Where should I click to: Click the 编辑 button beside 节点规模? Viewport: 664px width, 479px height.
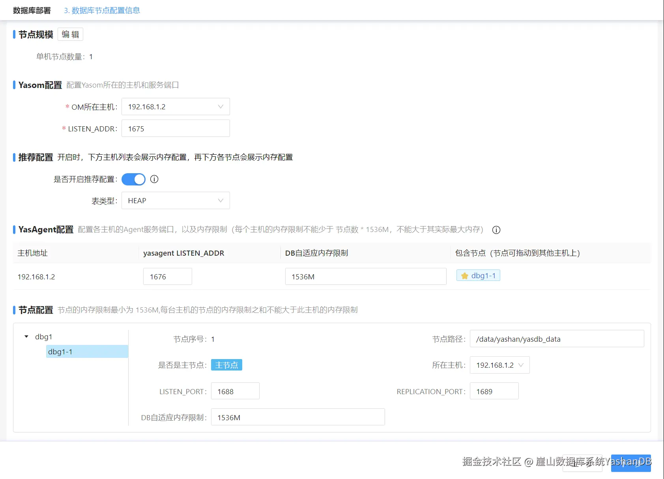click(70, 34)
